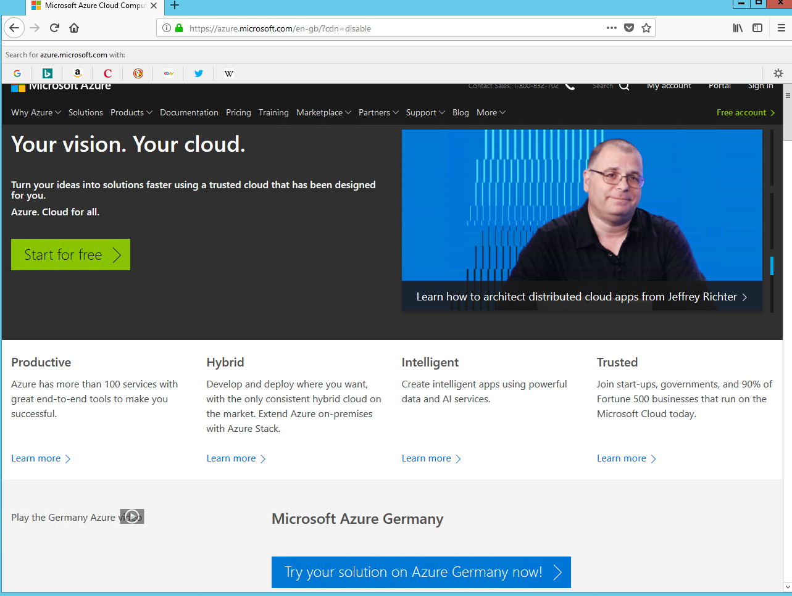Show site information icon in address bar

coord(167,28)
